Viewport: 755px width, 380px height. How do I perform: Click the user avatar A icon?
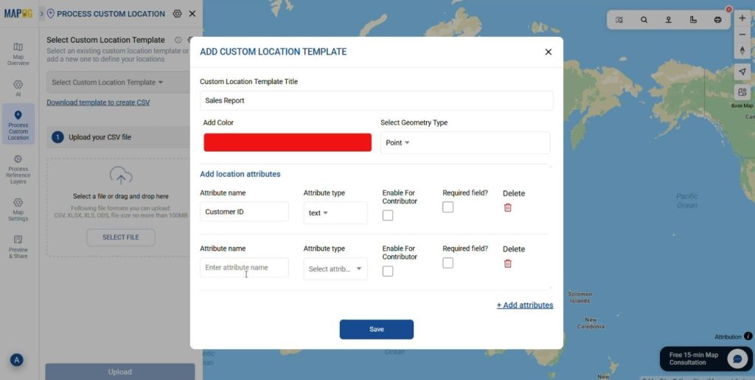coord(17,360)
